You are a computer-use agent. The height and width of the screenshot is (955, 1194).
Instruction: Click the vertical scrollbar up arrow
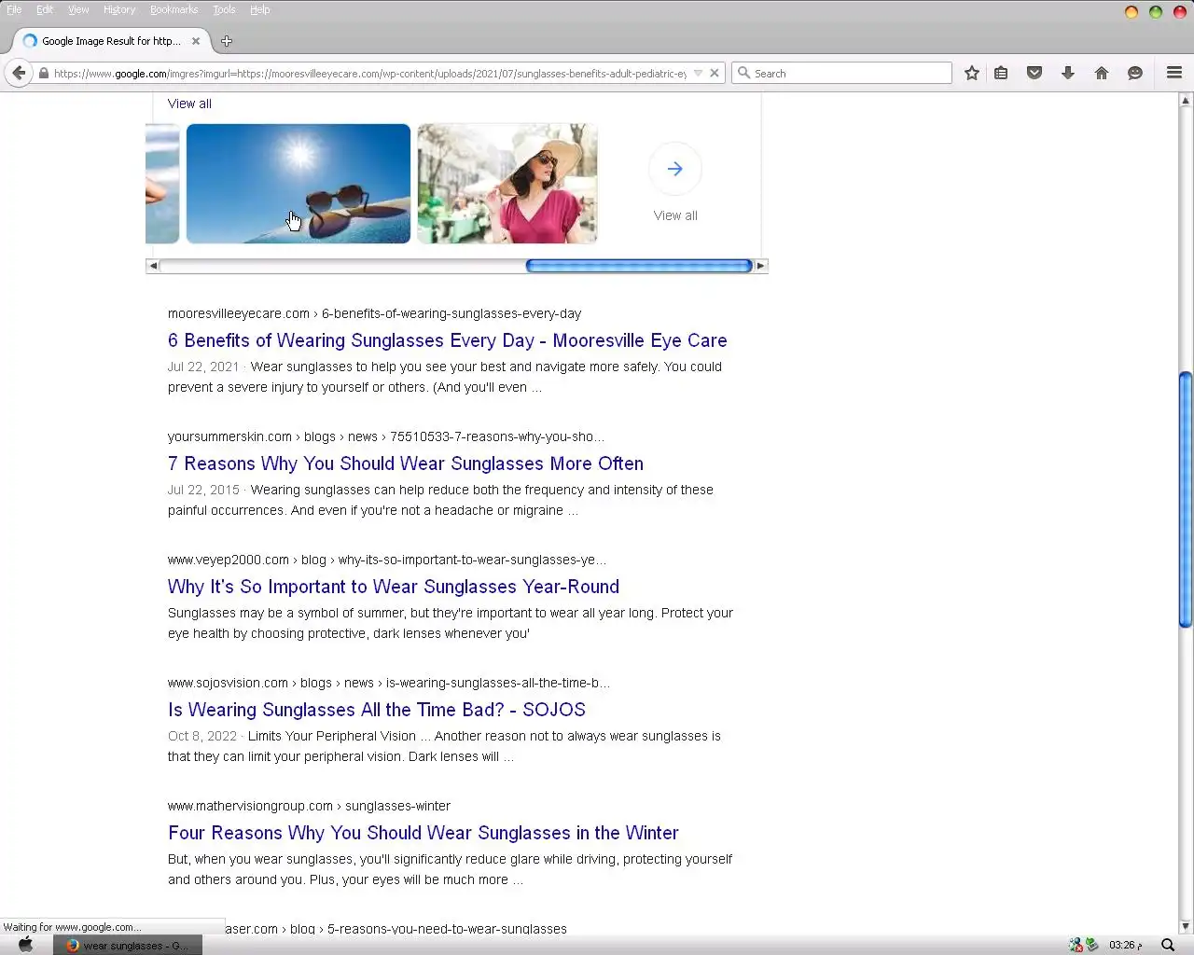(1186, 99)
